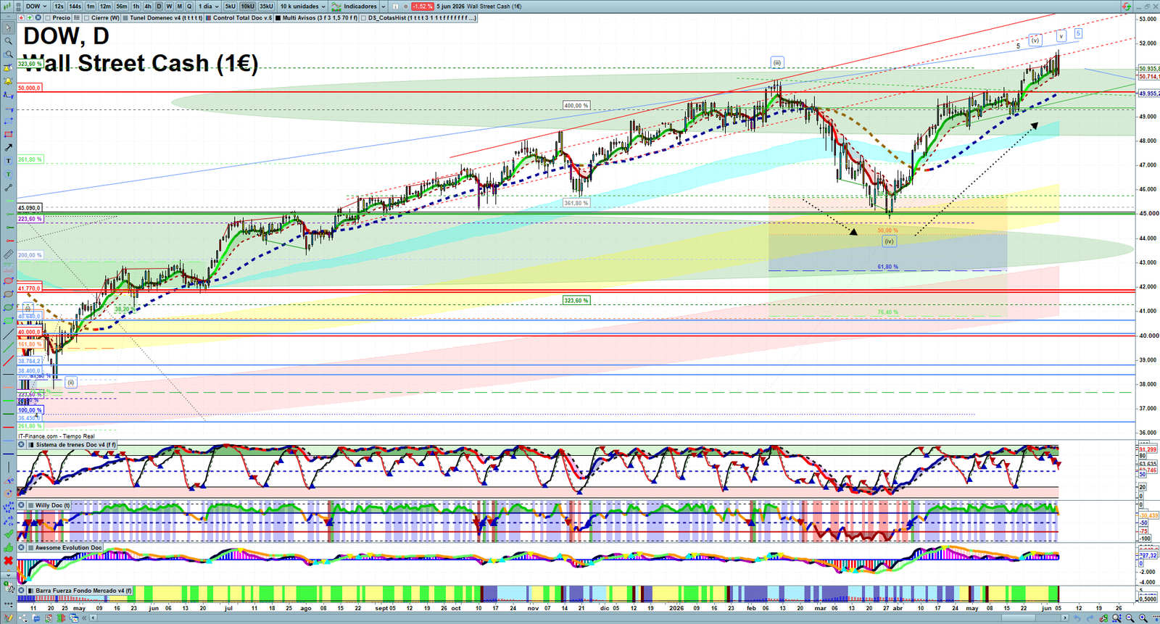Expand the Indicadores dropdown arrow

click(x=383, y=7)
